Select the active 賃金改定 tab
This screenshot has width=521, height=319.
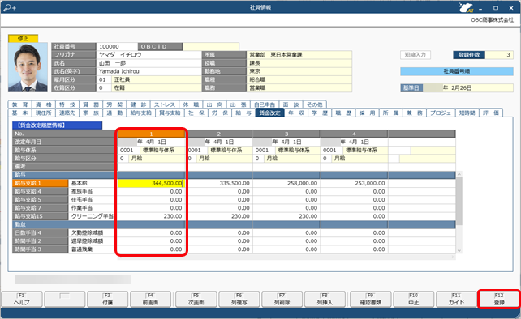[x=269, y=113]
